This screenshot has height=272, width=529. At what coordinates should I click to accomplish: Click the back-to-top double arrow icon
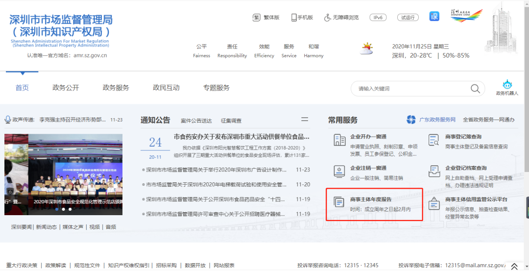coord(514,266)
